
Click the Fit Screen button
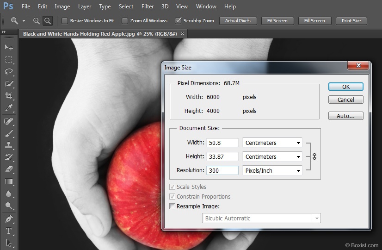[x=277, y=21]
